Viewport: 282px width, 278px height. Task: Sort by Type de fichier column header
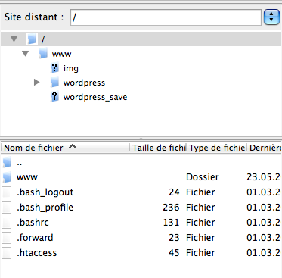click(217, 148)
